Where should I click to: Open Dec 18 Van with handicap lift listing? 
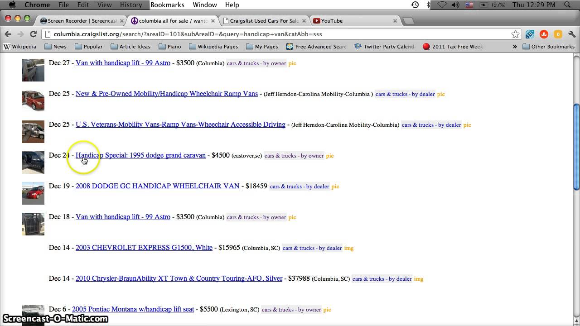pyautogui.click(x=123, y=217)
